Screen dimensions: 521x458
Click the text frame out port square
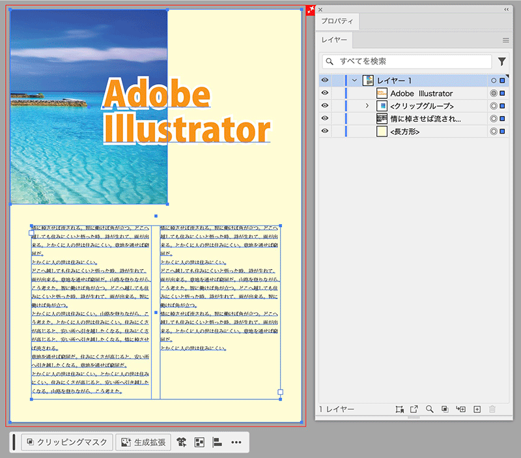[281, 392]
